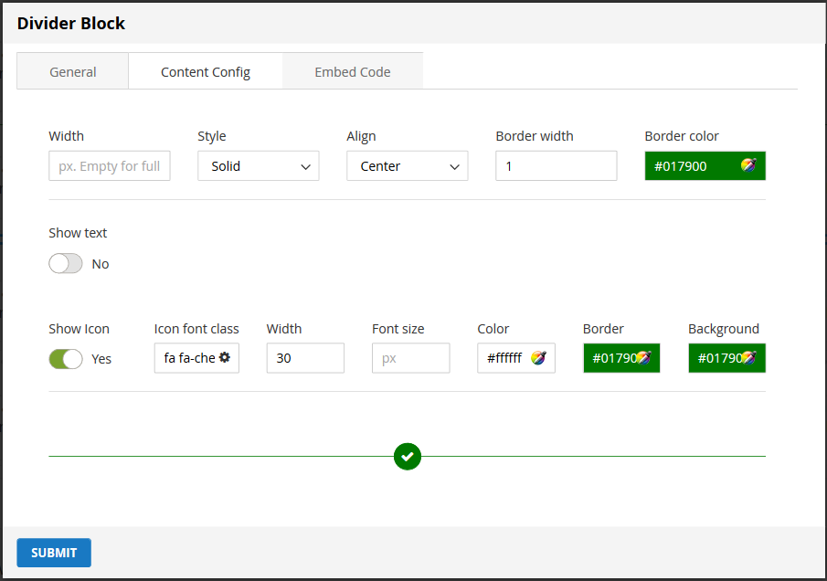Switch to the General tab
The height and width of the screenshot is (581, 827).
coord(73,72)
